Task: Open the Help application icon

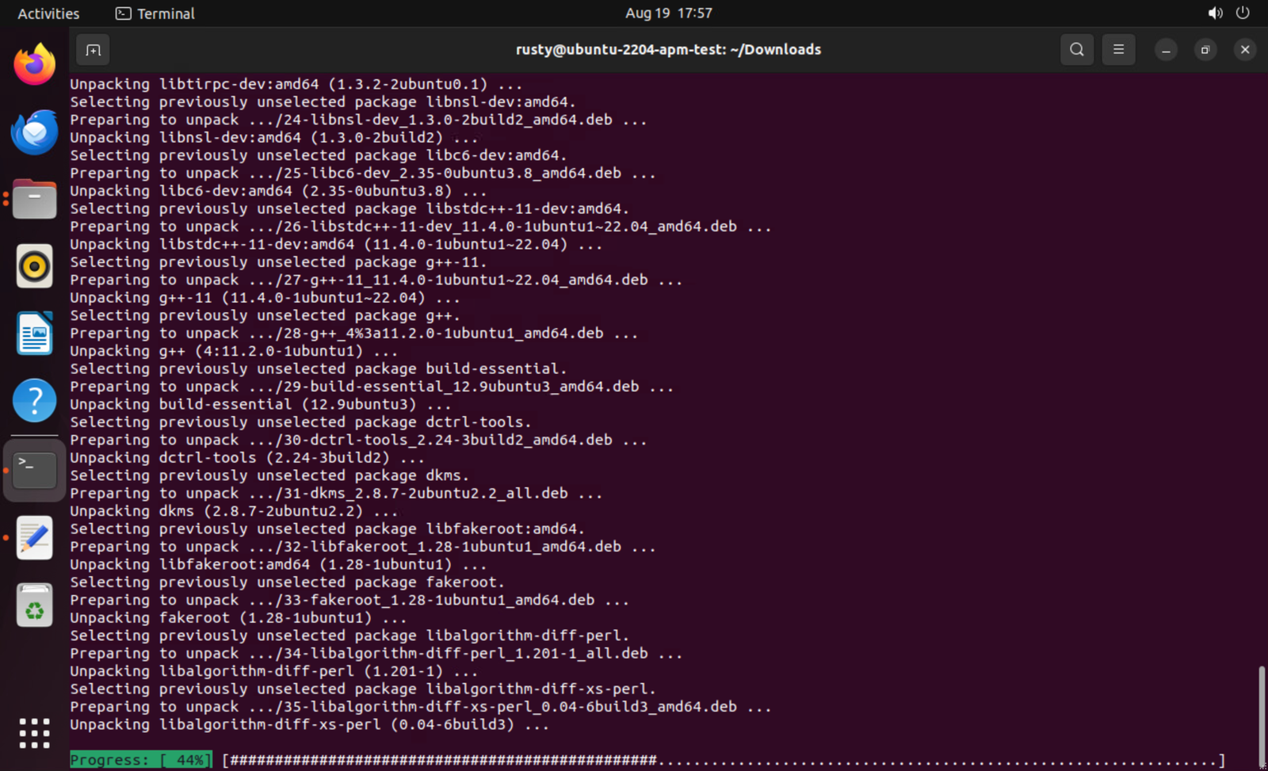Action: point(35,401)
